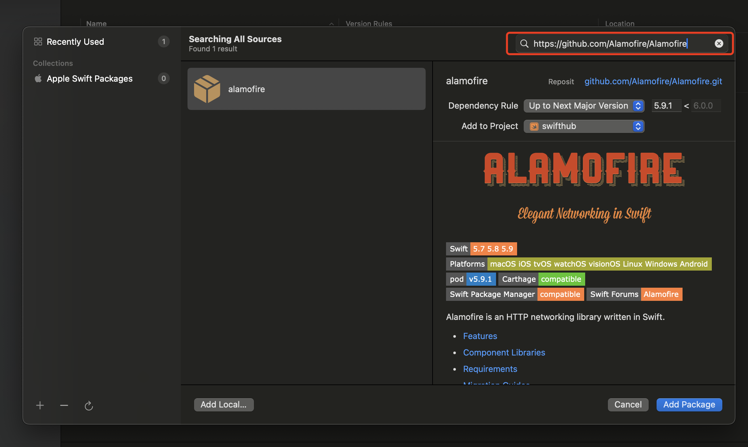
Task: Select Apple Swift Packages collection
Action: [x=89, y=79]
